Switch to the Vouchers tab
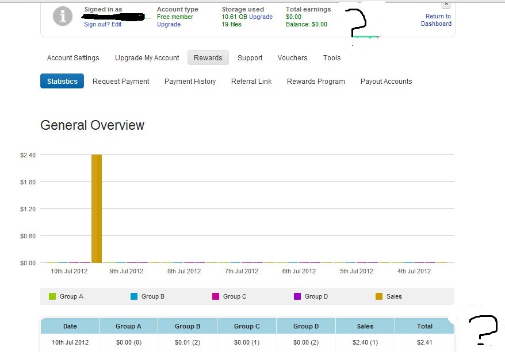505x352 pixels. pos(292,58)
